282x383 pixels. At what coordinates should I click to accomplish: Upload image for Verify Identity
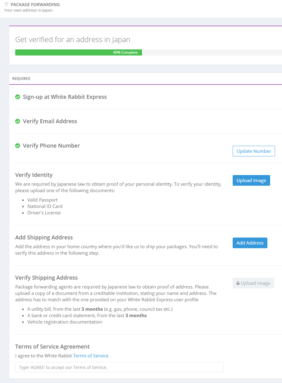point(251,180)
